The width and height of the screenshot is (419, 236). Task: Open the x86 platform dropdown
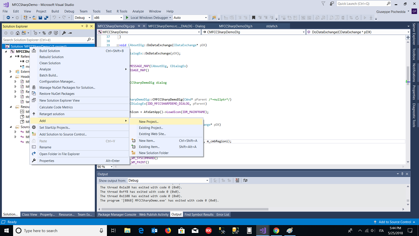tap(121, 18)
